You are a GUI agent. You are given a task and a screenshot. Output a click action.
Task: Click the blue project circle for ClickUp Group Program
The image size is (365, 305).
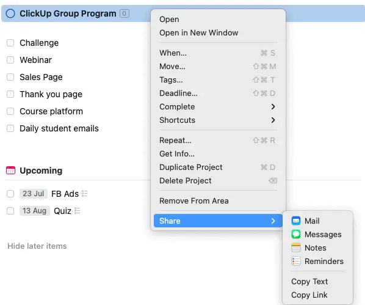pos(10,13)
